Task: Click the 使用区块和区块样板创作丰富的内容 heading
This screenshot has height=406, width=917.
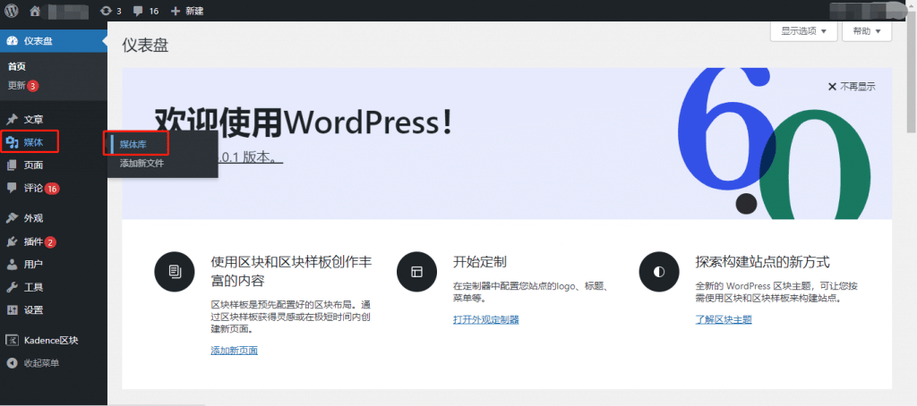Action: point(291,271)
